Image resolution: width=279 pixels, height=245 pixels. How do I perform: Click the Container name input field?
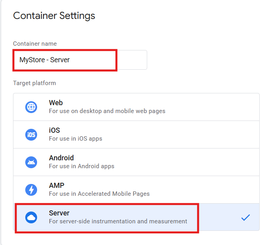coord(80,60)
